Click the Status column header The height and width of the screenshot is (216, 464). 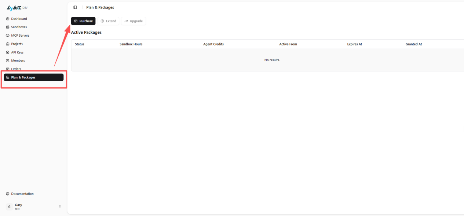click(80, 44)
